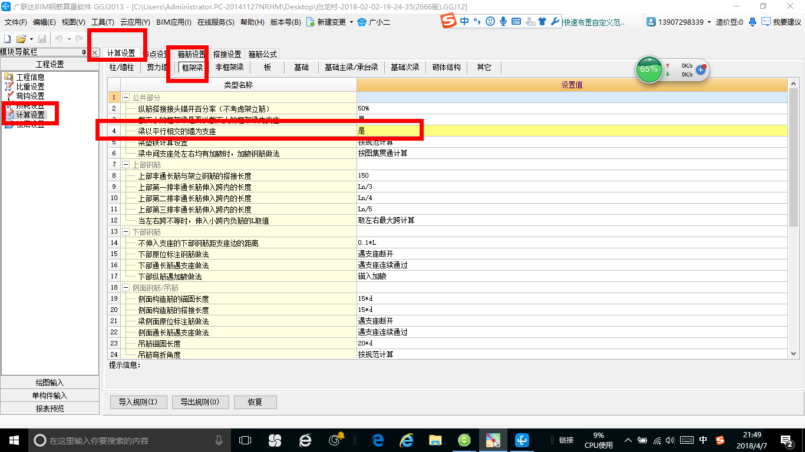
Task: Click the Redo arrow icon
Action: pyautogui.click(x=79, y=38)
